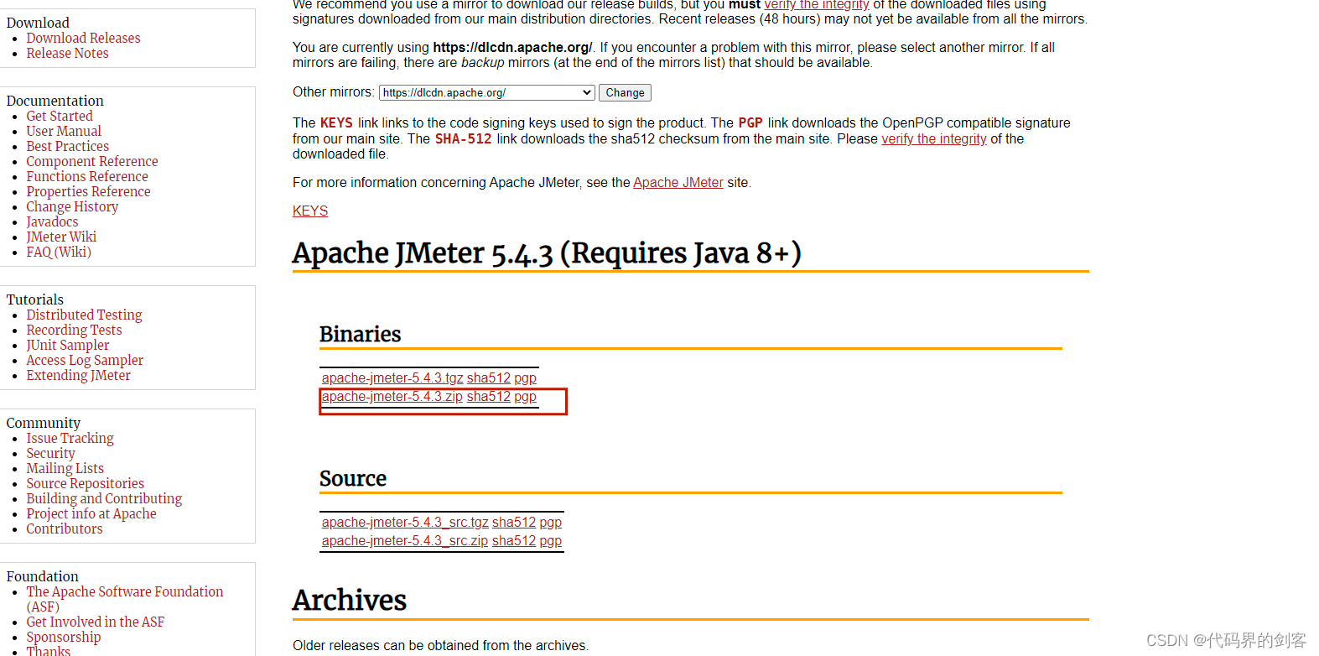Open pgp signature for binary zip
1319x656 pixels.
pyautogui.click(x=525, y=397)
